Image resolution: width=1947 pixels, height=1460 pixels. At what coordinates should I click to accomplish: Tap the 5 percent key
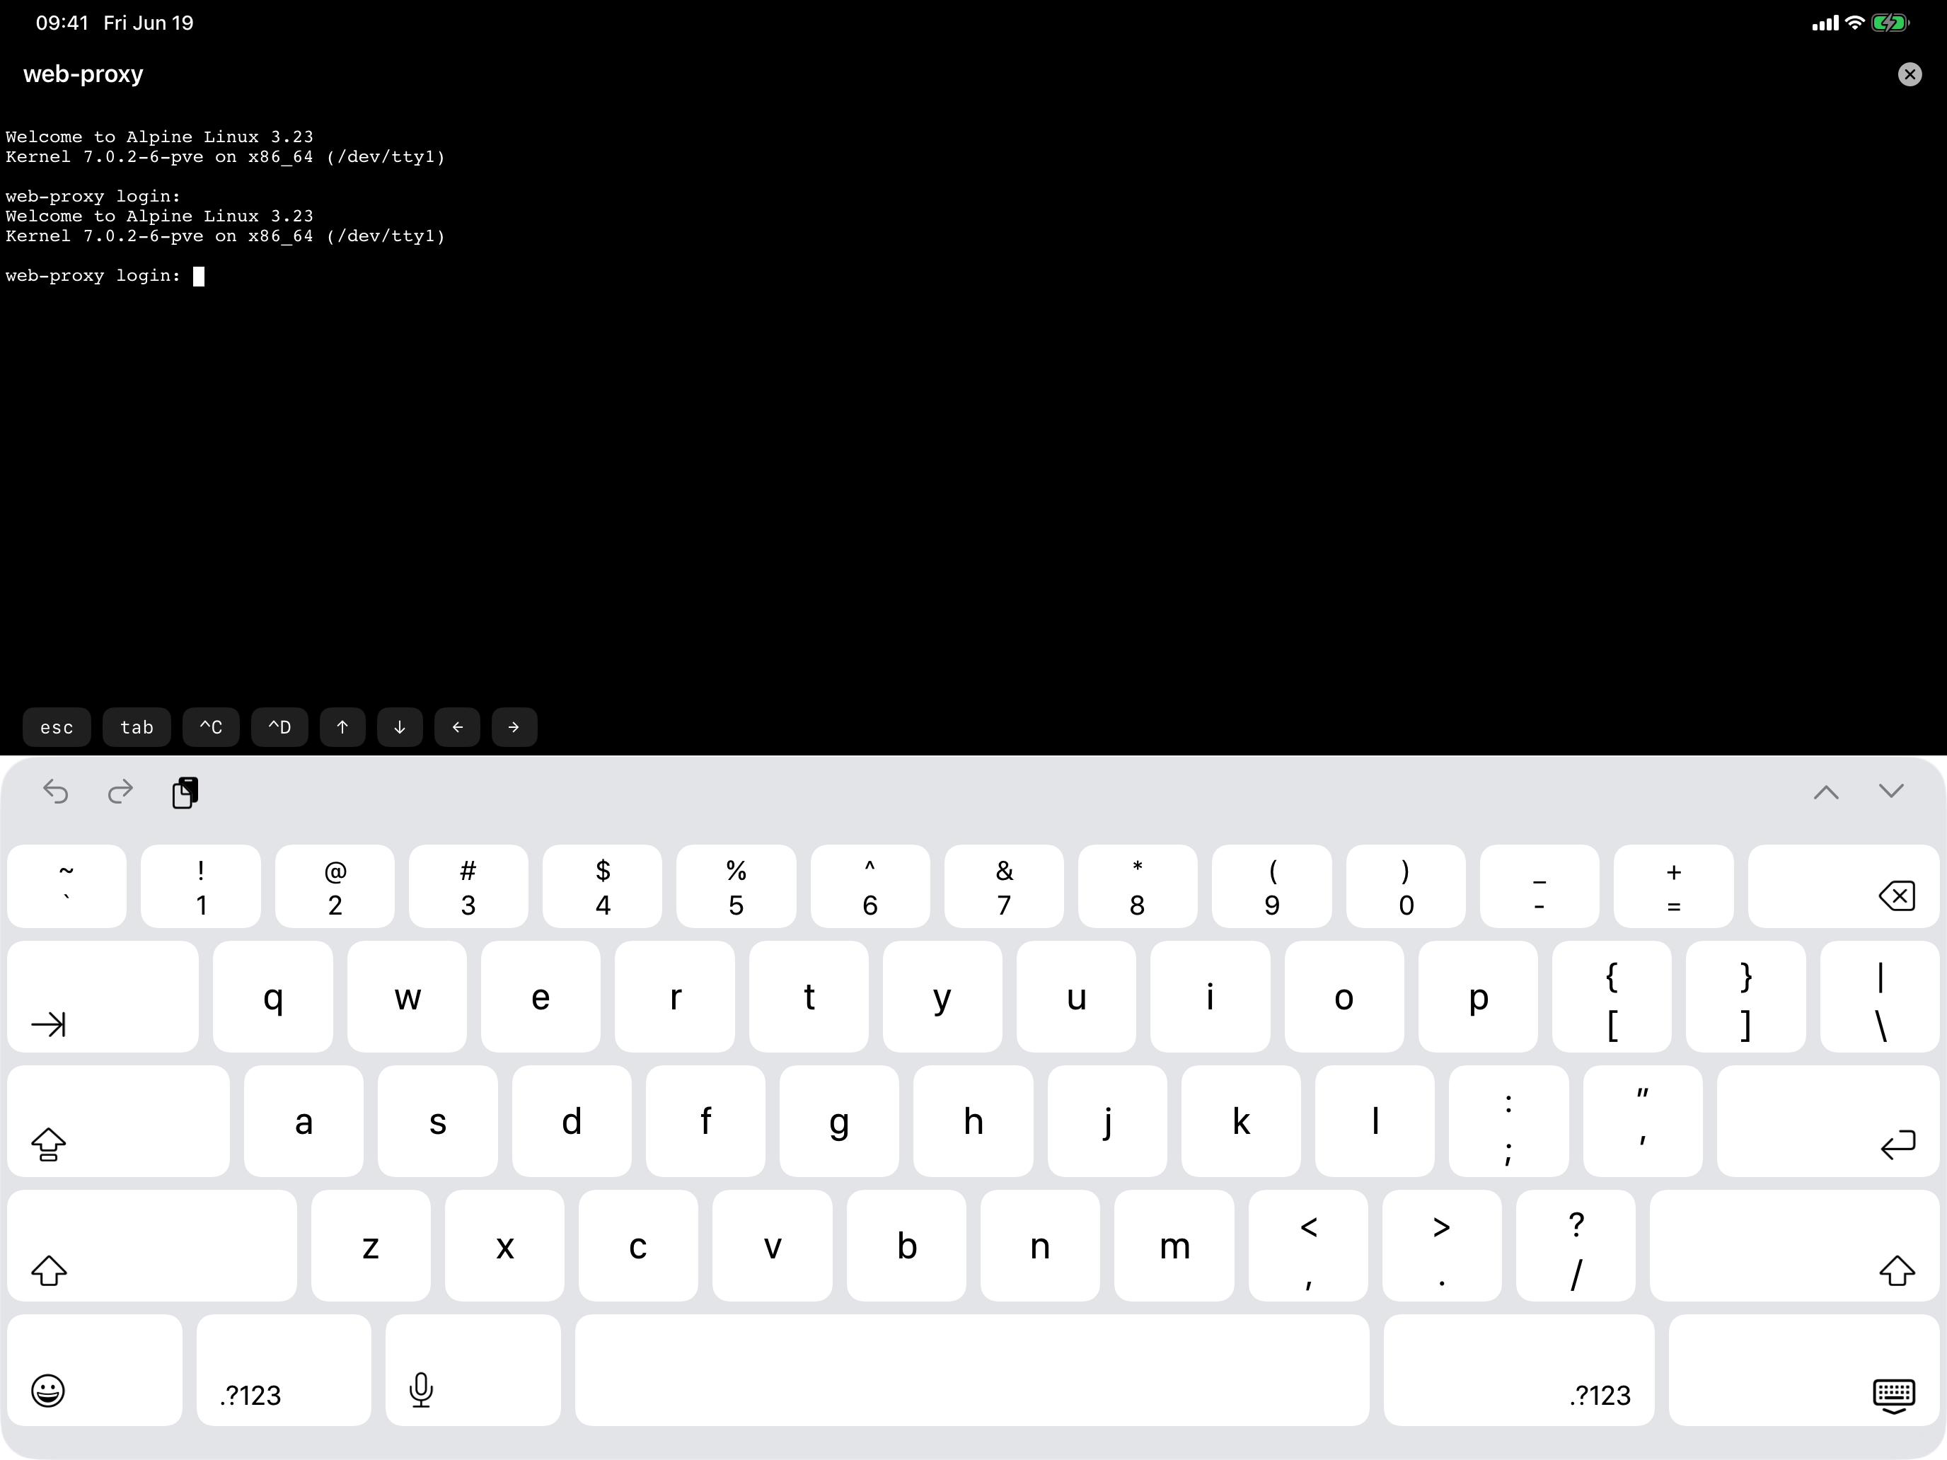coord(736,886)
